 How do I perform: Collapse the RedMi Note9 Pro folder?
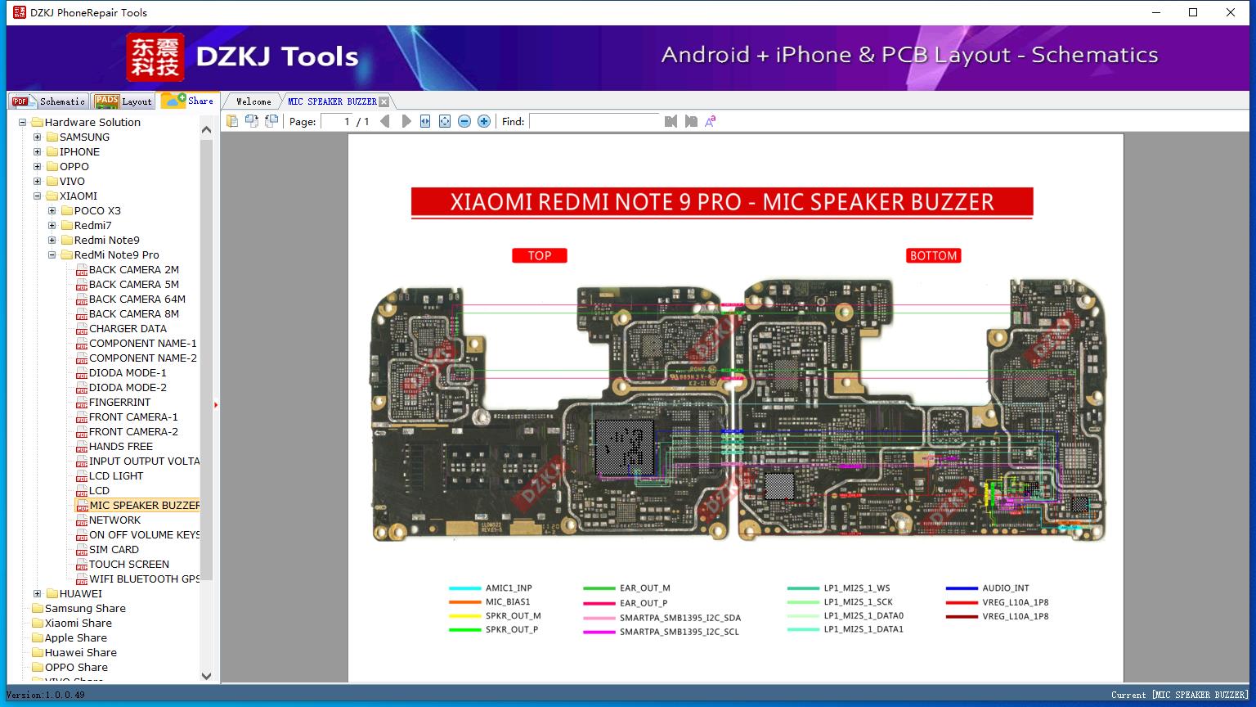[52, 255]
